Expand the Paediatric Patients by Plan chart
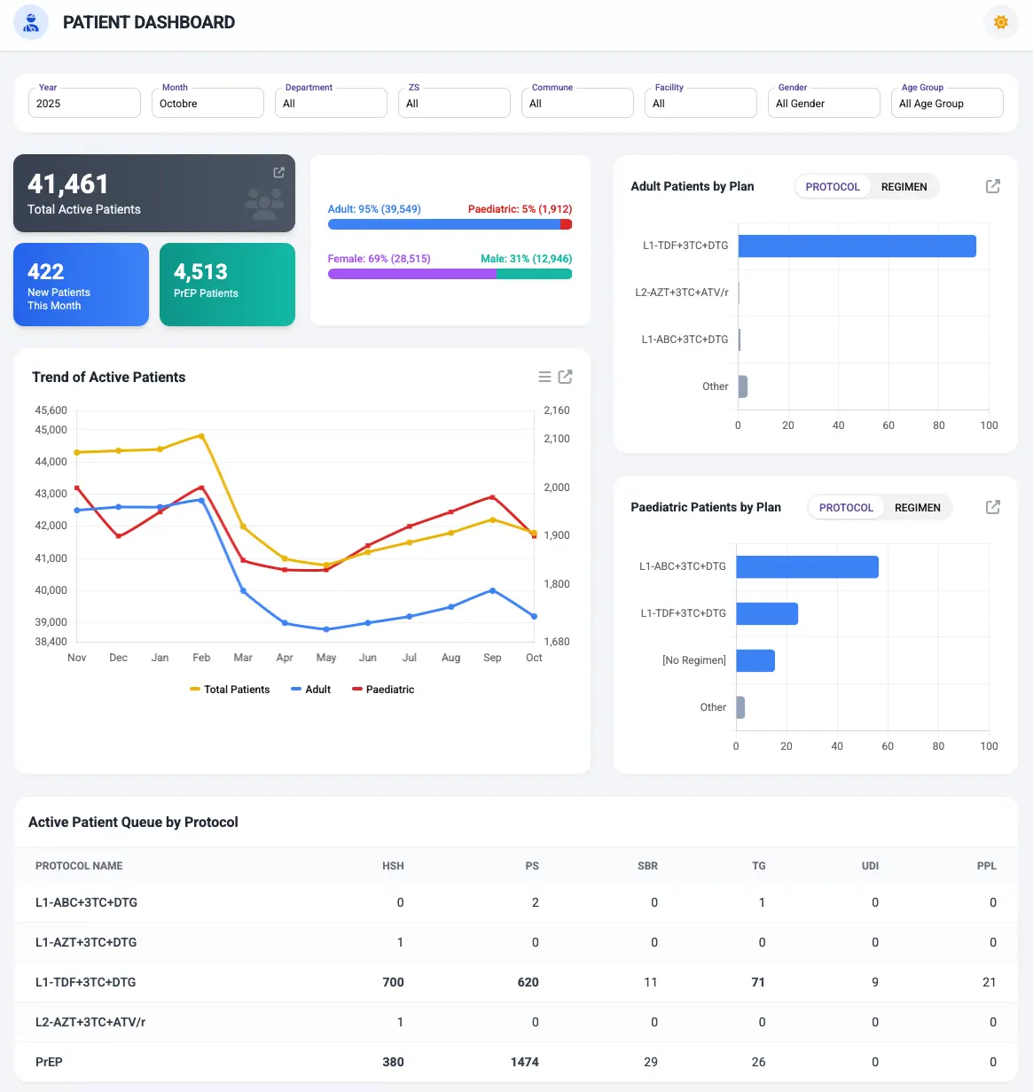 [x=992, y=507]
